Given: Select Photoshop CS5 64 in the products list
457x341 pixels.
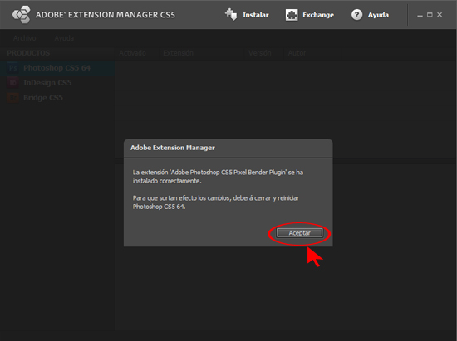Looking at the screenshot, I should click(x=57, y=68).
